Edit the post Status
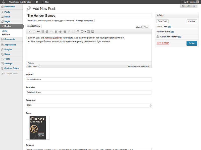 [x=169, y=27]
